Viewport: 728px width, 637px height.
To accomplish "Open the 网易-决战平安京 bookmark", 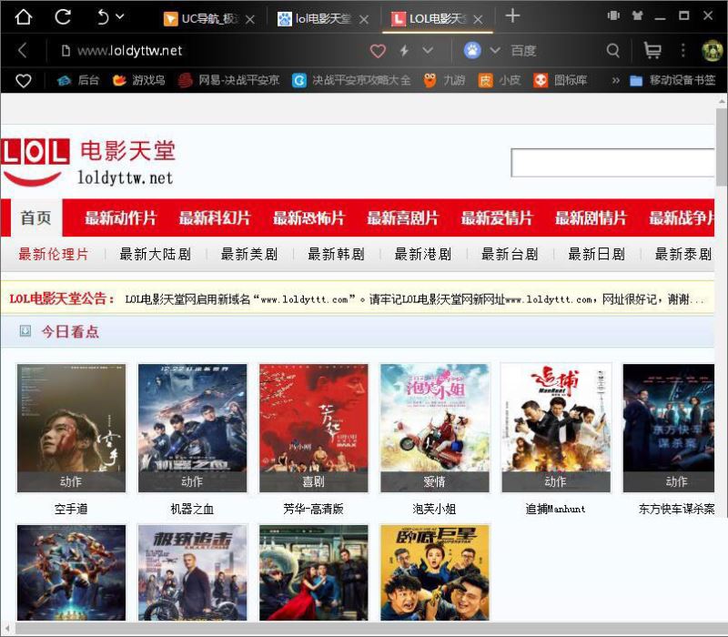I will 229,80.
